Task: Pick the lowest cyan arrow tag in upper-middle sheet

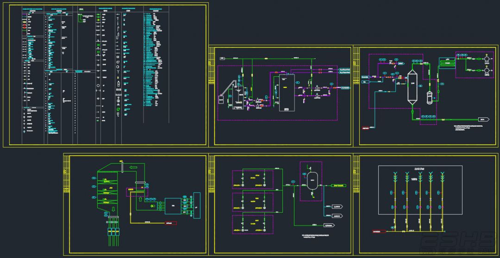Action: pos(345,87)
